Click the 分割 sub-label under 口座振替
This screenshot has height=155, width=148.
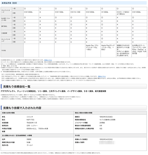(x=17, y=35)
